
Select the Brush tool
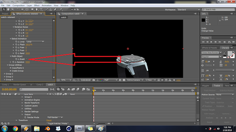coord(47,10)
